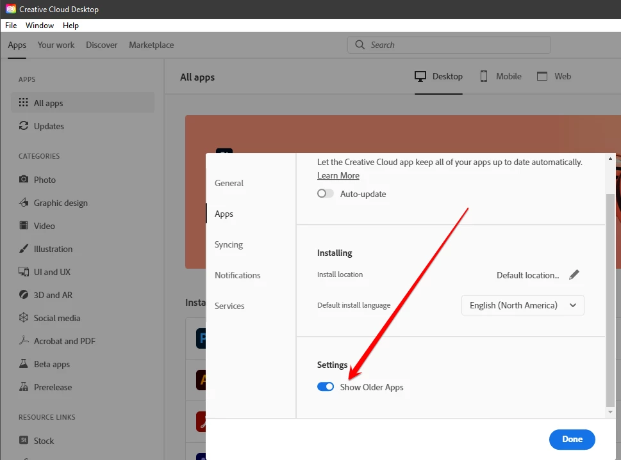Open Illustration category label

pyautogui.click(x=53, y=249)
